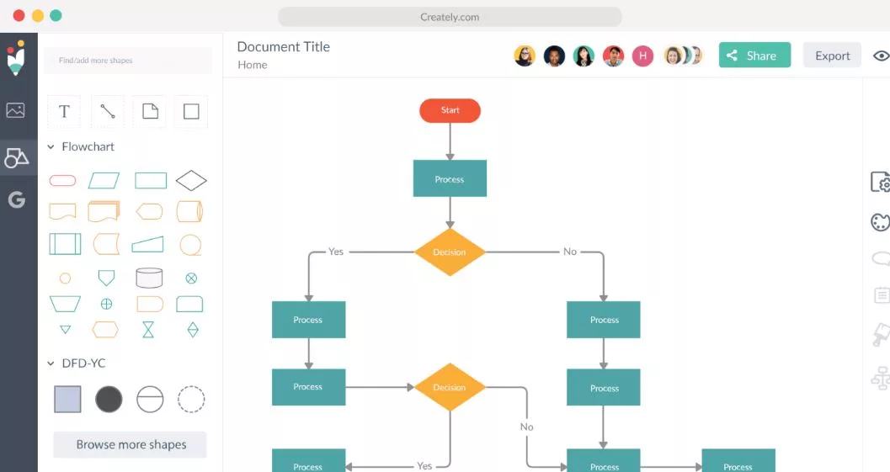Pick the red terminator shape
This screenshot has height=472, width=890.
(62, 180)
